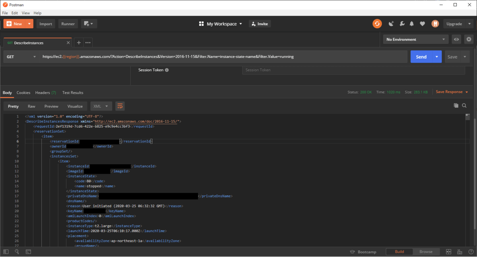Select the Pretty view

click(x=14, y=106)
